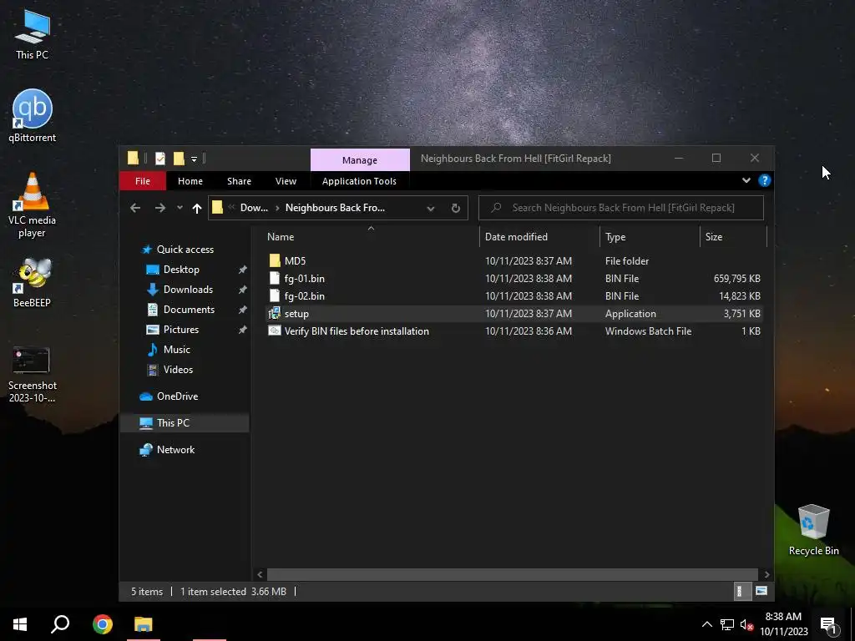Click the Downloads breadcrumb in address bar
The image size is (855, 641).
tap(254, 208)
